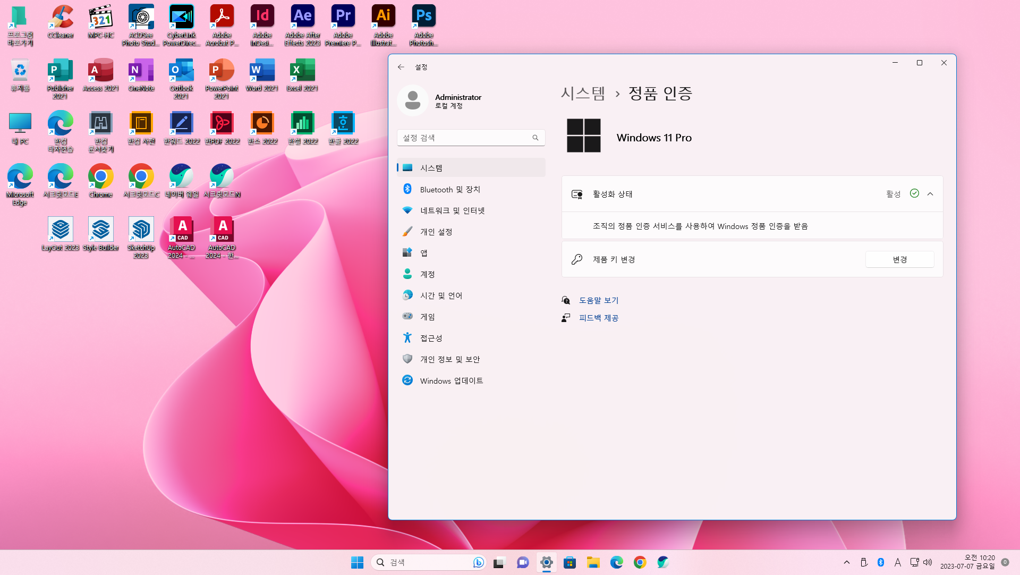The height and width of the screenshot is (575, 1020).
Task: Click 변경 button for product key
Action: 899,259
